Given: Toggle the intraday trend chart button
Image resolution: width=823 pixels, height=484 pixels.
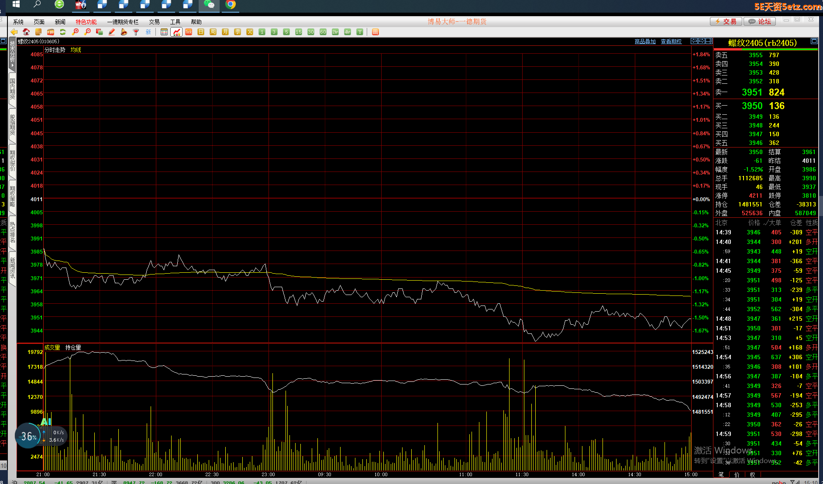Looking at the screenshot, I should pos(176,32).
